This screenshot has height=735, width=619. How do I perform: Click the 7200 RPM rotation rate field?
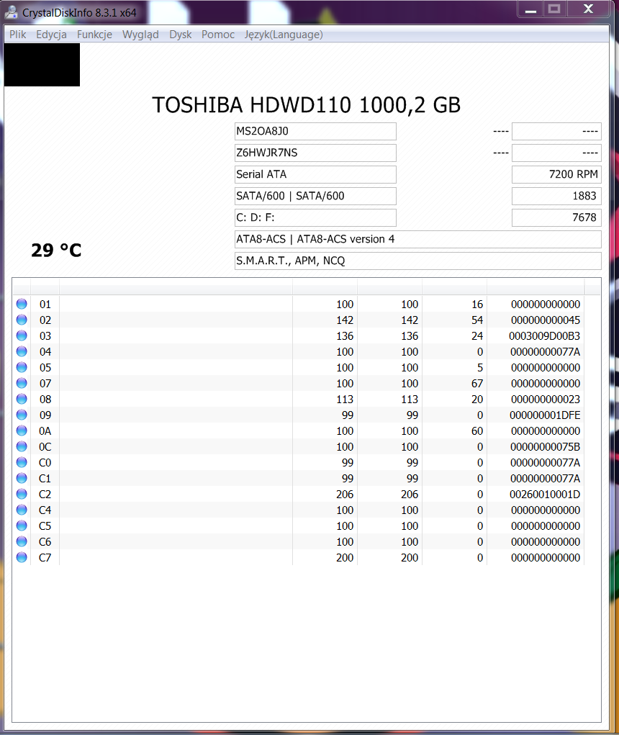point(556,174)
